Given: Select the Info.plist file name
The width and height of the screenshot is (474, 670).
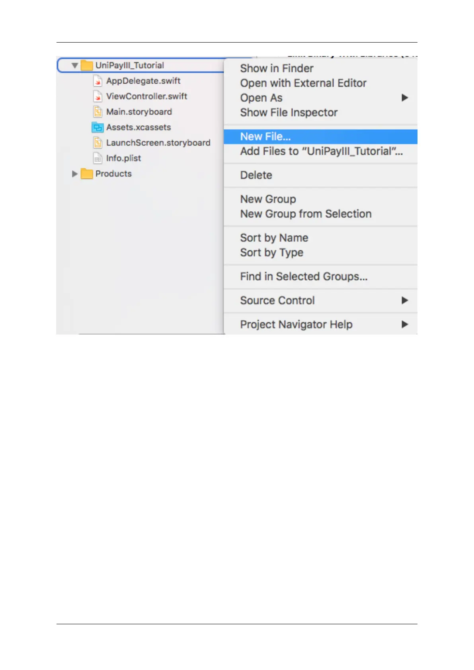Looking at the screenshot, I should click(x=123, y=158).
